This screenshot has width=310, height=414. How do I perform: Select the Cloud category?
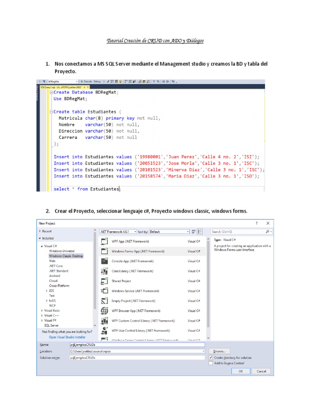[x=53, y=281]
